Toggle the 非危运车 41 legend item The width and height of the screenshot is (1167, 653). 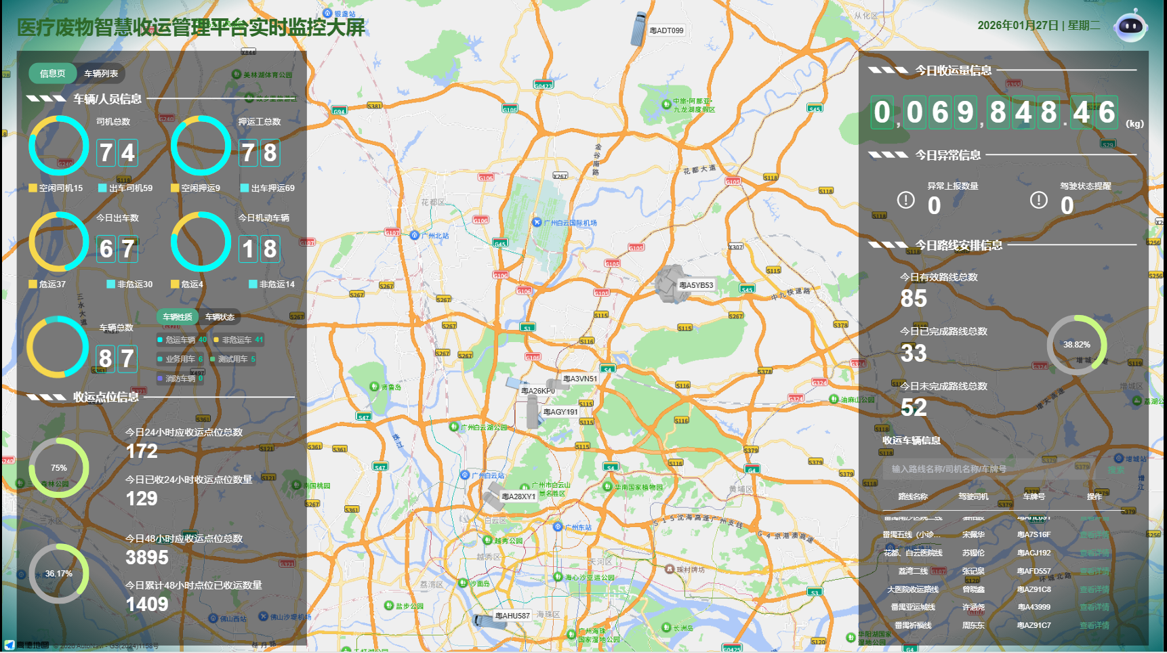point(239,340)
